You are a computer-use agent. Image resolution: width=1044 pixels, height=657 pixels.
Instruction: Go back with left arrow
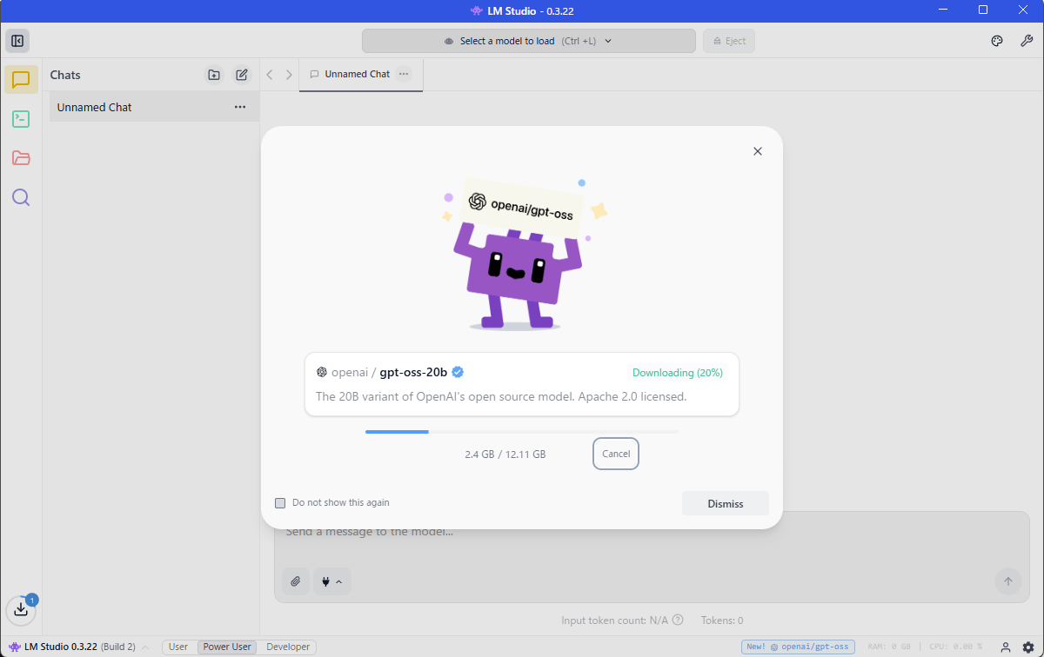coord(270,75)
